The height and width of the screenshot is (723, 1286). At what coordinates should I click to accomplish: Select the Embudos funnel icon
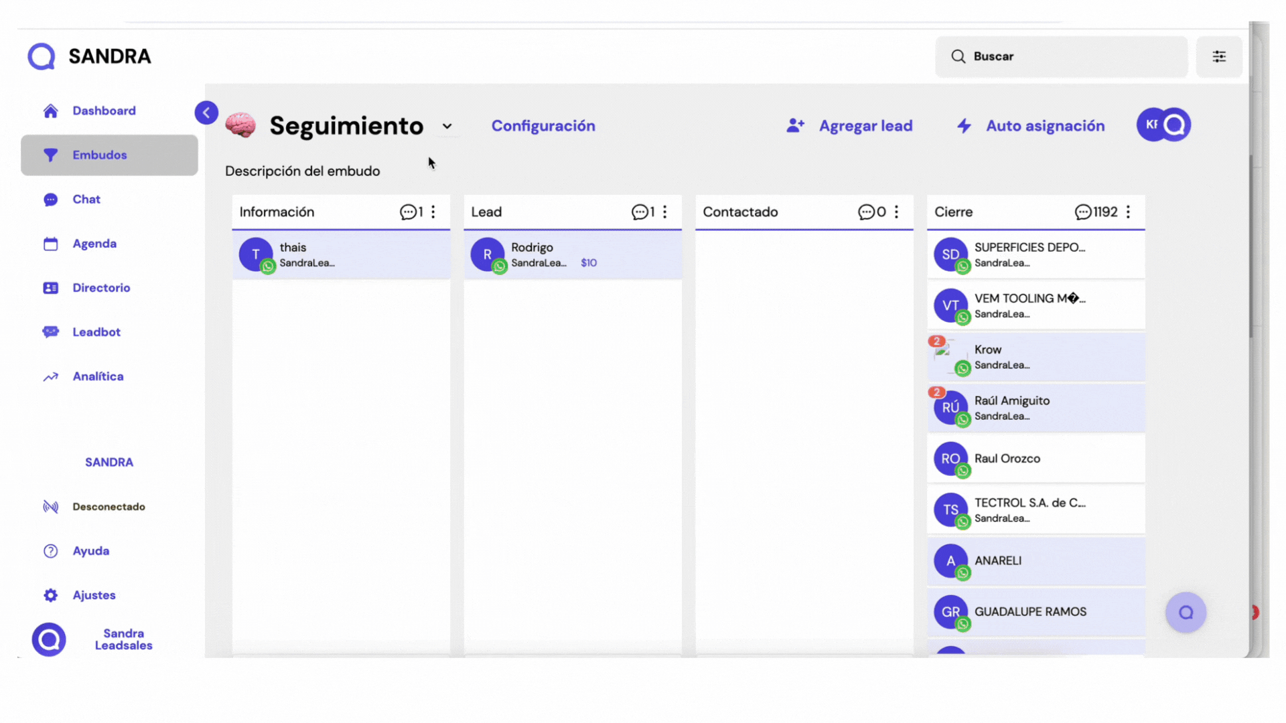pos(50,155)
